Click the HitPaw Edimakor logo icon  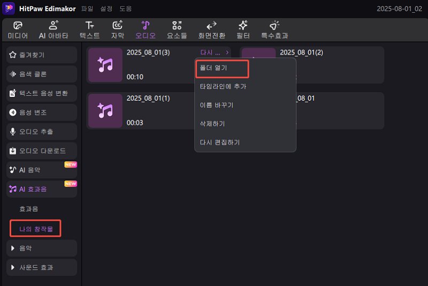click(9, 9)
